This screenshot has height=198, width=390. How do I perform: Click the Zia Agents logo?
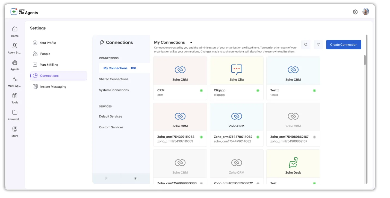tap(24, 12)
